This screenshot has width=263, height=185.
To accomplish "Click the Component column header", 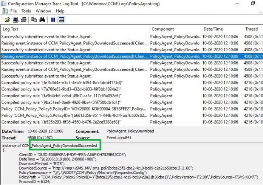I will pos(175,29).
